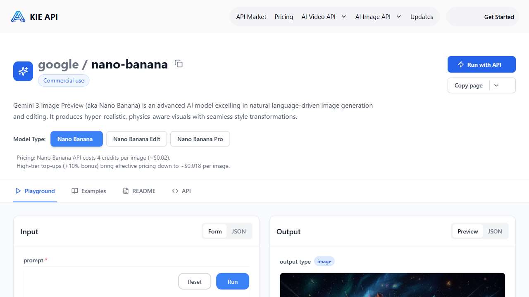Click the Commercial use badge
The width and height of the screenshot is (529, 297).
63,80
